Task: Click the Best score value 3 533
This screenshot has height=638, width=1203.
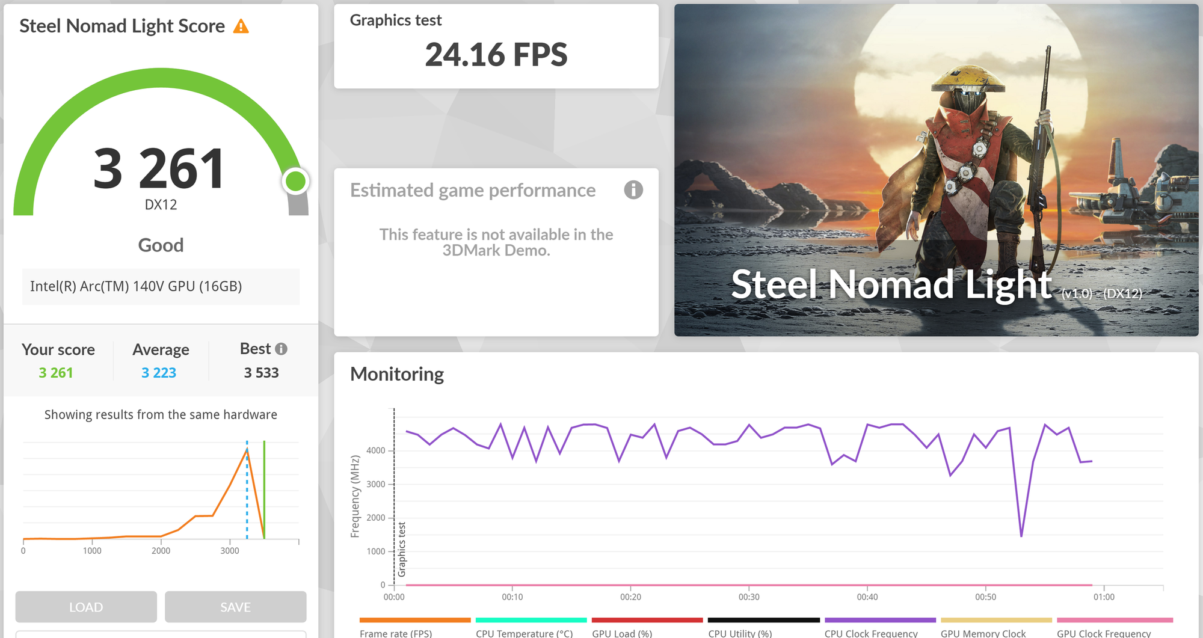Action: tap(262, 373)
